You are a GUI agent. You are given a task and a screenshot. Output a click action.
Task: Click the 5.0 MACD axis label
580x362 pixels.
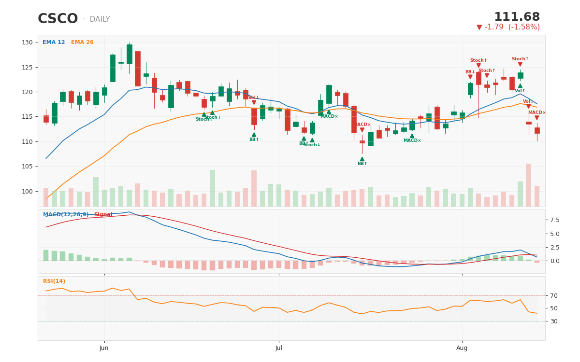554,234
